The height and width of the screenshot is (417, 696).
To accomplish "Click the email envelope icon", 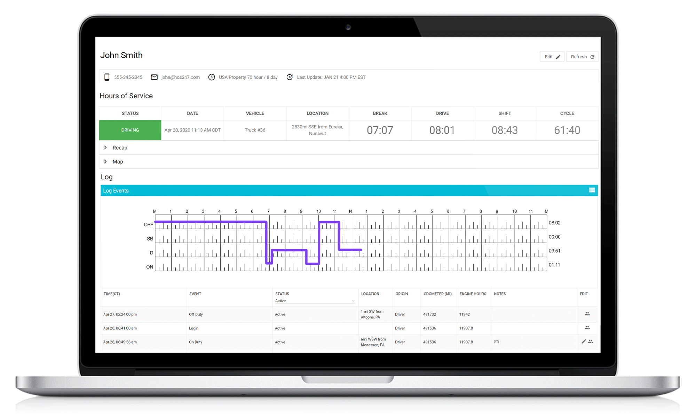I will [x=154, y=77].
